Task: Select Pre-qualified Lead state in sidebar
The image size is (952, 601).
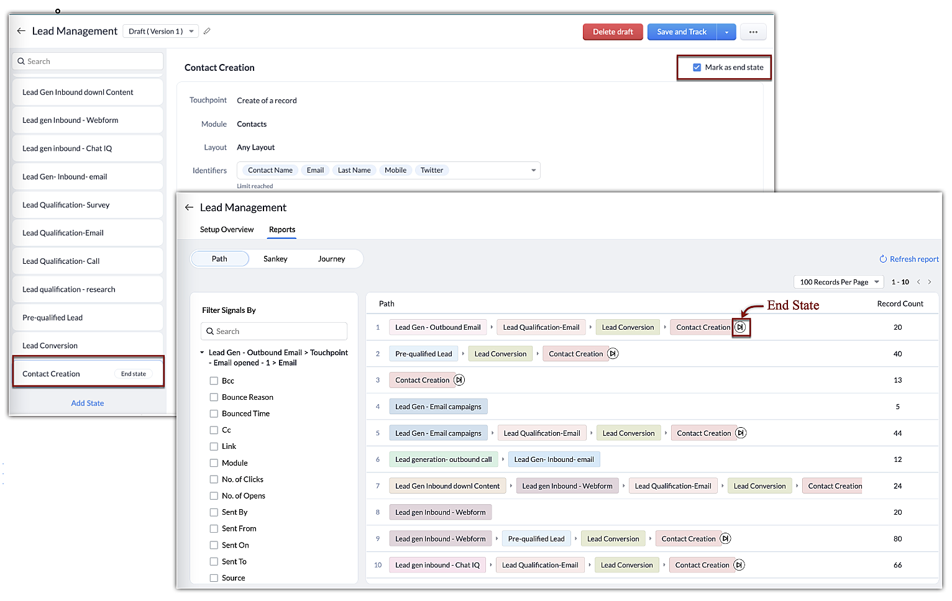Action: (88, 317)
